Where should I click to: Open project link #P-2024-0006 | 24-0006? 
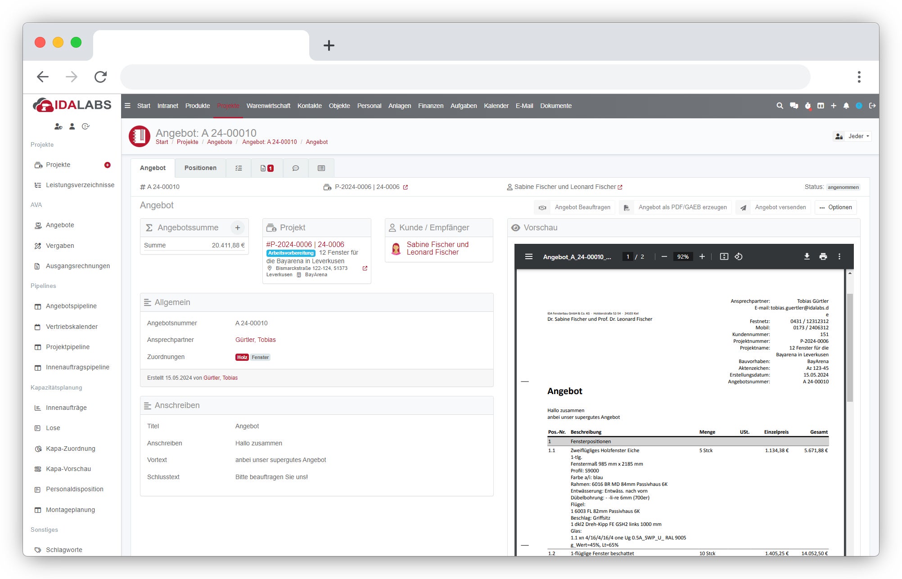coord(305,244)
